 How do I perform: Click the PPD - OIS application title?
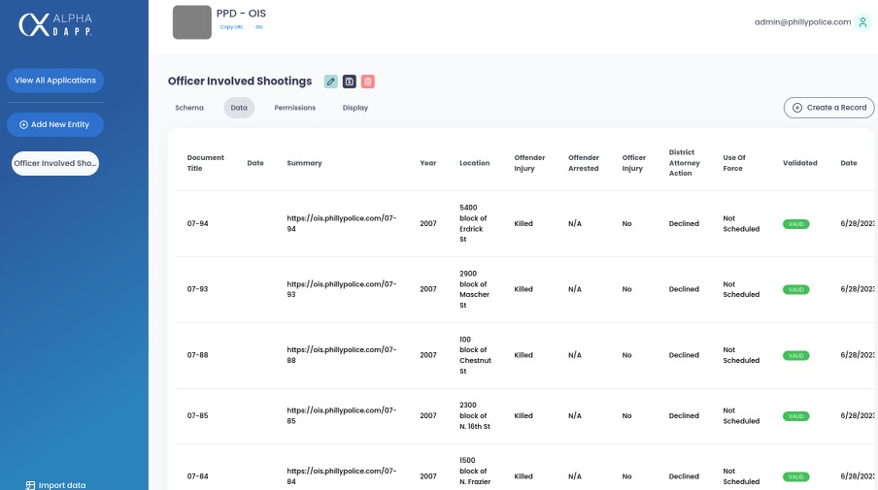pos(241,14)
